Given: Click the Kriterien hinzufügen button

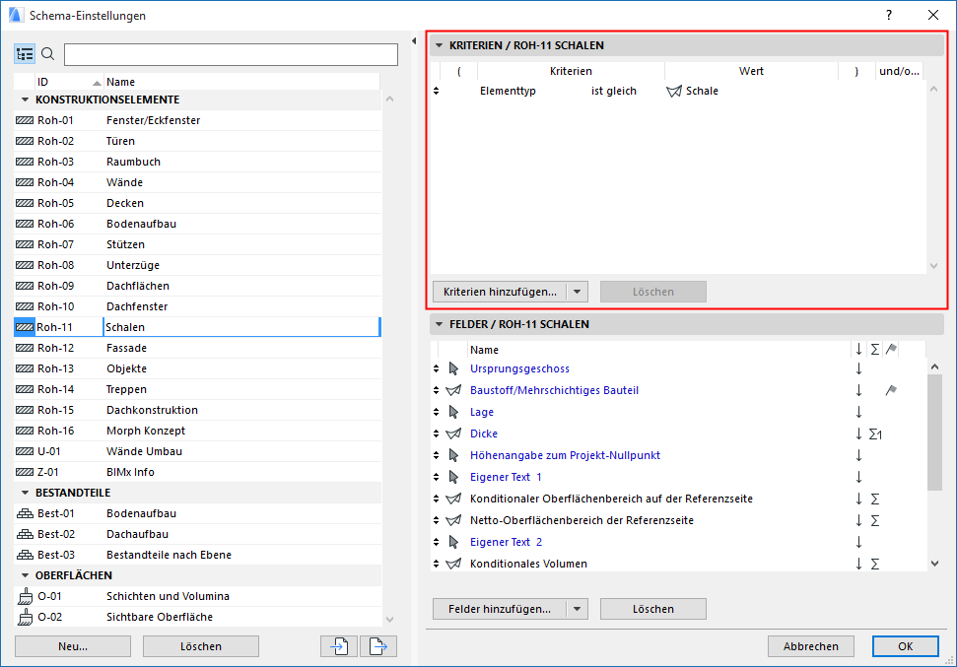Looking at the screenshot, I should pos(500,292).
